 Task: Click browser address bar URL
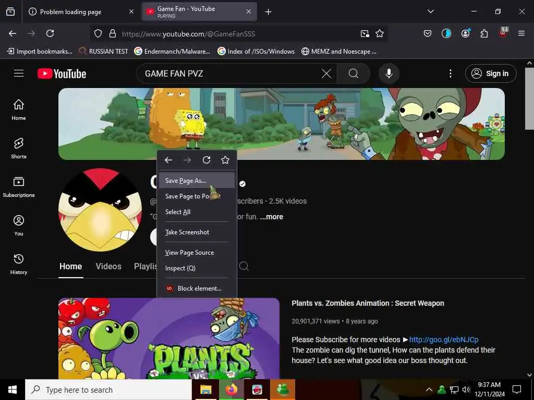pyautogui.click(x=188, y=34)
